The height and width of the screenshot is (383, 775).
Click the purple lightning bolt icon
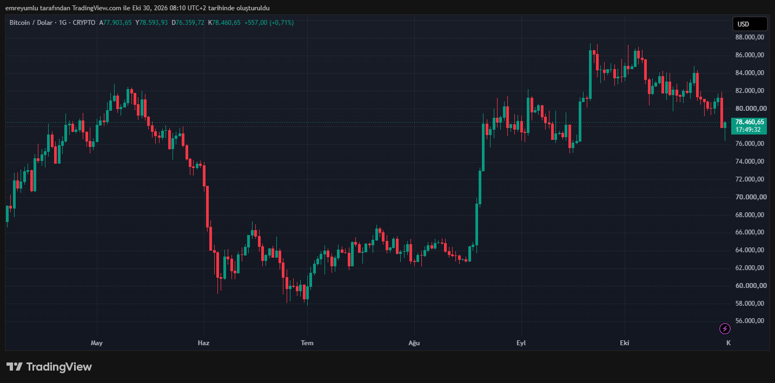point(725,328)
